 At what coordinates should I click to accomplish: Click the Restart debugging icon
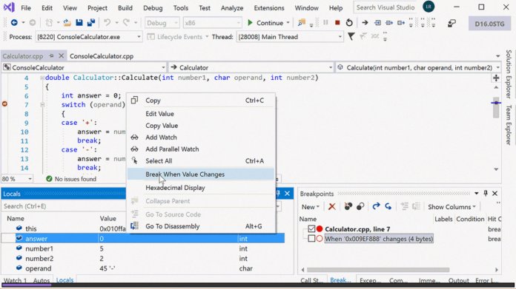[x=349, y=23]
